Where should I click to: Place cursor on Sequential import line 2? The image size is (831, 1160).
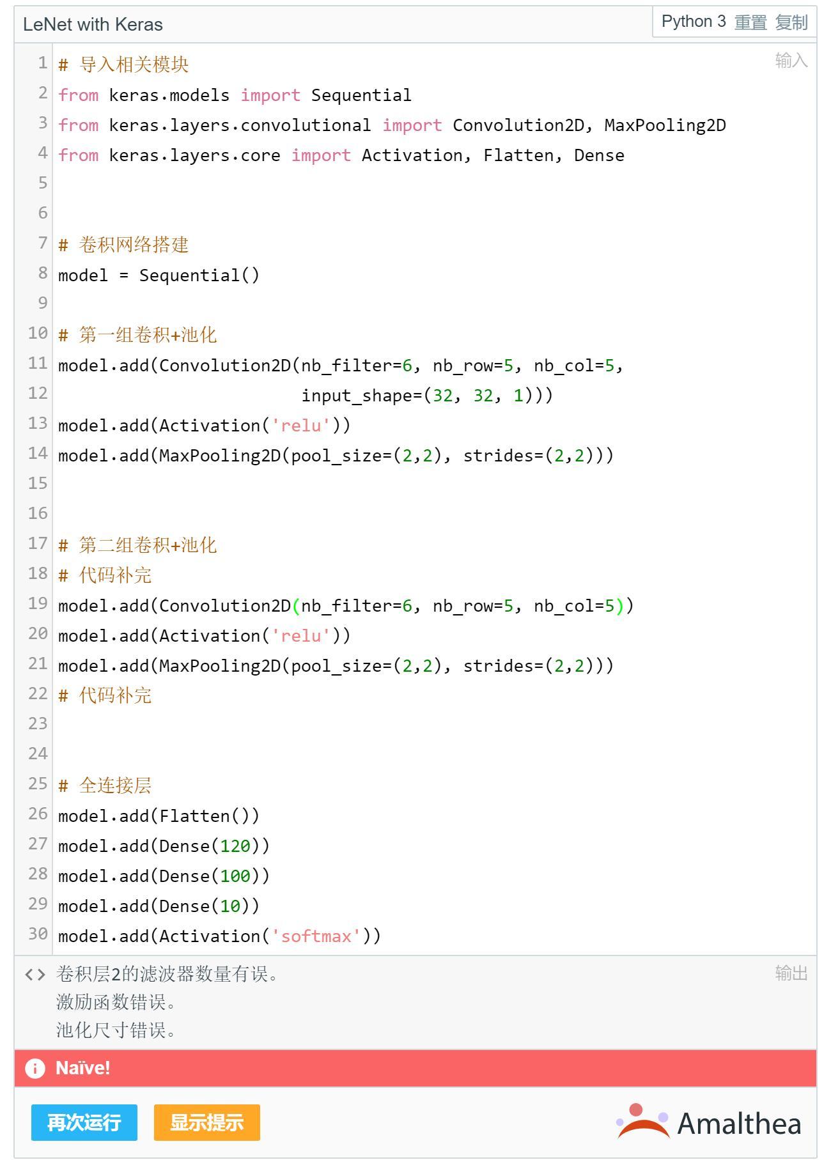coord(361,95)
